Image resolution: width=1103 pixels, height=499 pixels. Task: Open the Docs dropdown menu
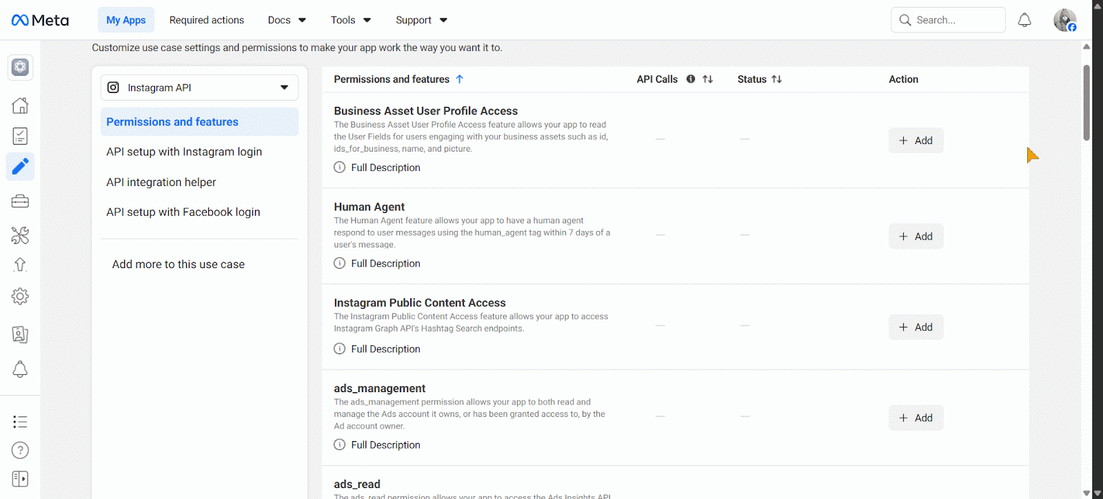[287, 20]
